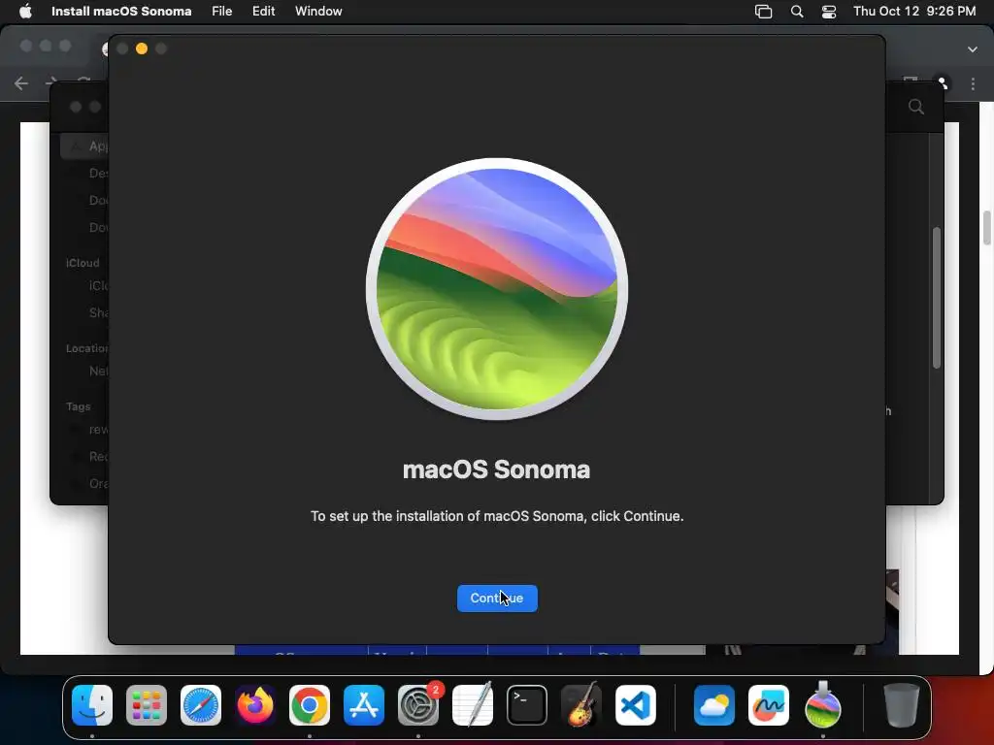Open Launchpad from the Dock
This screenshot has width=994, height=745.
tap(147, 705)
